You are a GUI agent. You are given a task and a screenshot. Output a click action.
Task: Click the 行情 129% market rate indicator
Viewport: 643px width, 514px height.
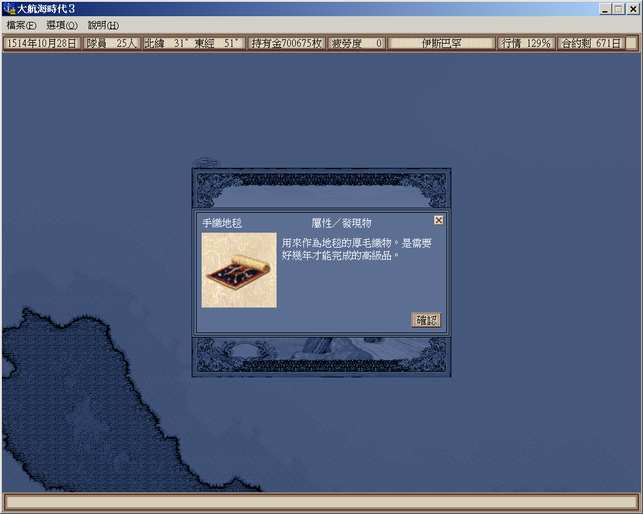coord(526,44)
